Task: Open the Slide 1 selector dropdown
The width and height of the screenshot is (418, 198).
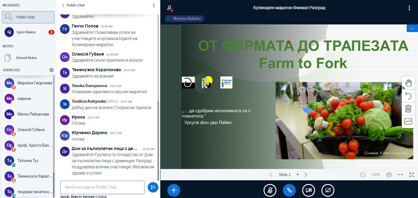Action: click(288, 175)
